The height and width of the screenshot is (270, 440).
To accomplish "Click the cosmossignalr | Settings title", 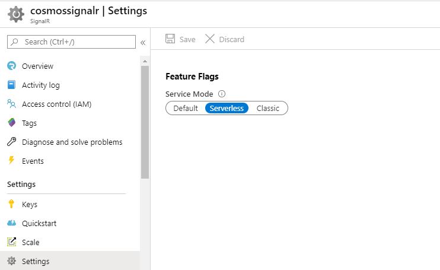I will [x=88, y=11].
